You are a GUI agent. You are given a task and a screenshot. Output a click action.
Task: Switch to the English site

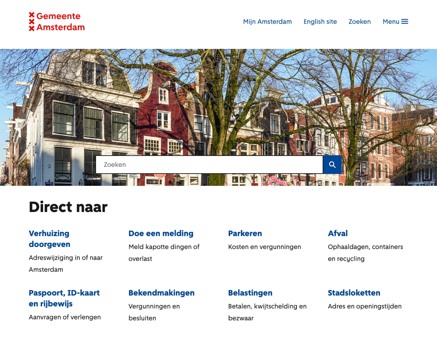(x=320, y=22)
